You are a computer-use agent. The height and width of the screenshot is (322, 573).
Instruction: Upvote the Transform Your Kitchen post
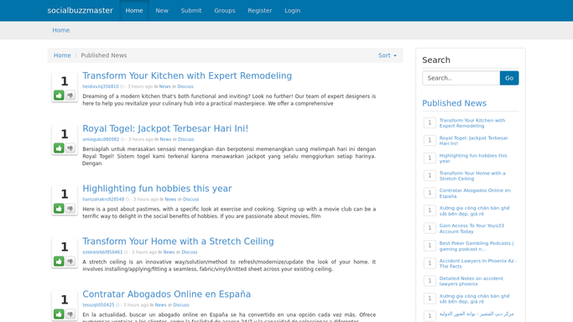point(59,96)
